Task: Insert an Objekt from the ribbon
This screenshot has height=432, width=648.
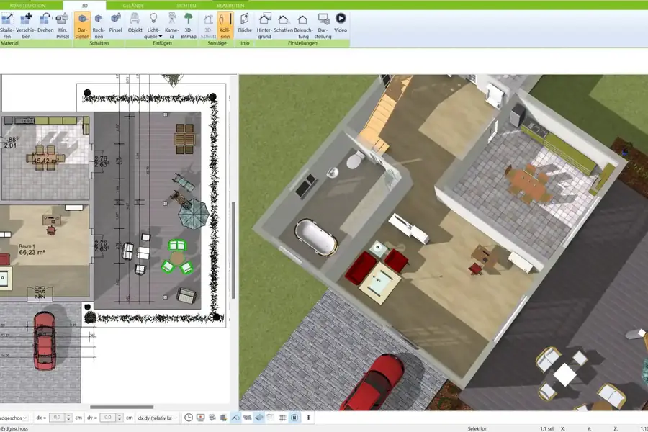Action: tap(135, 23)
